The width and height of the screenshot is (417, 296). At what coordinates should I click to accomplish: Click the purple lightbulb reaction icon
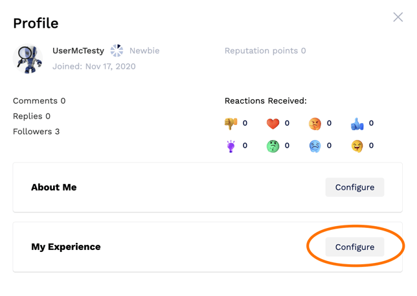coord(231,146)
